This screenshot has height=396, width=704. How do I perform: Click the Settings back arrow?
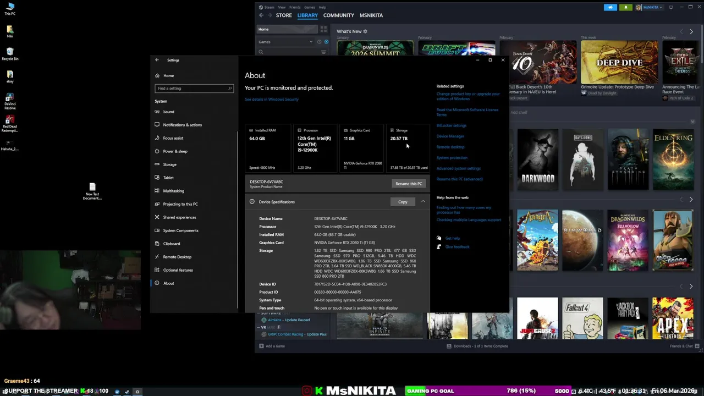tap(157, 60)
